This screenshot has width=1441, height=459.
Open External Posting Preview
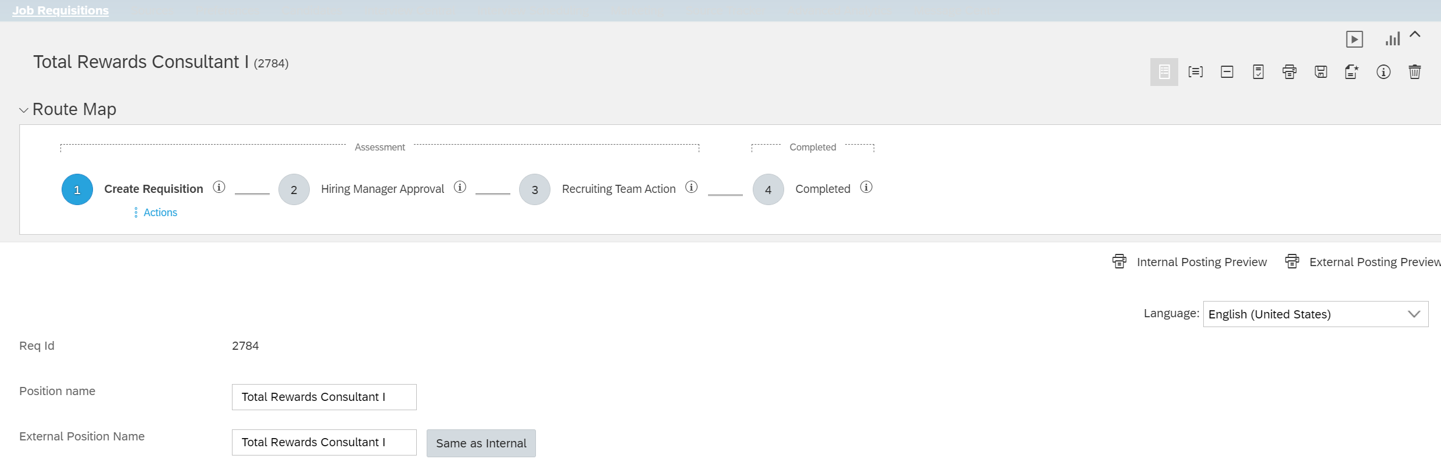point(1375,262)
